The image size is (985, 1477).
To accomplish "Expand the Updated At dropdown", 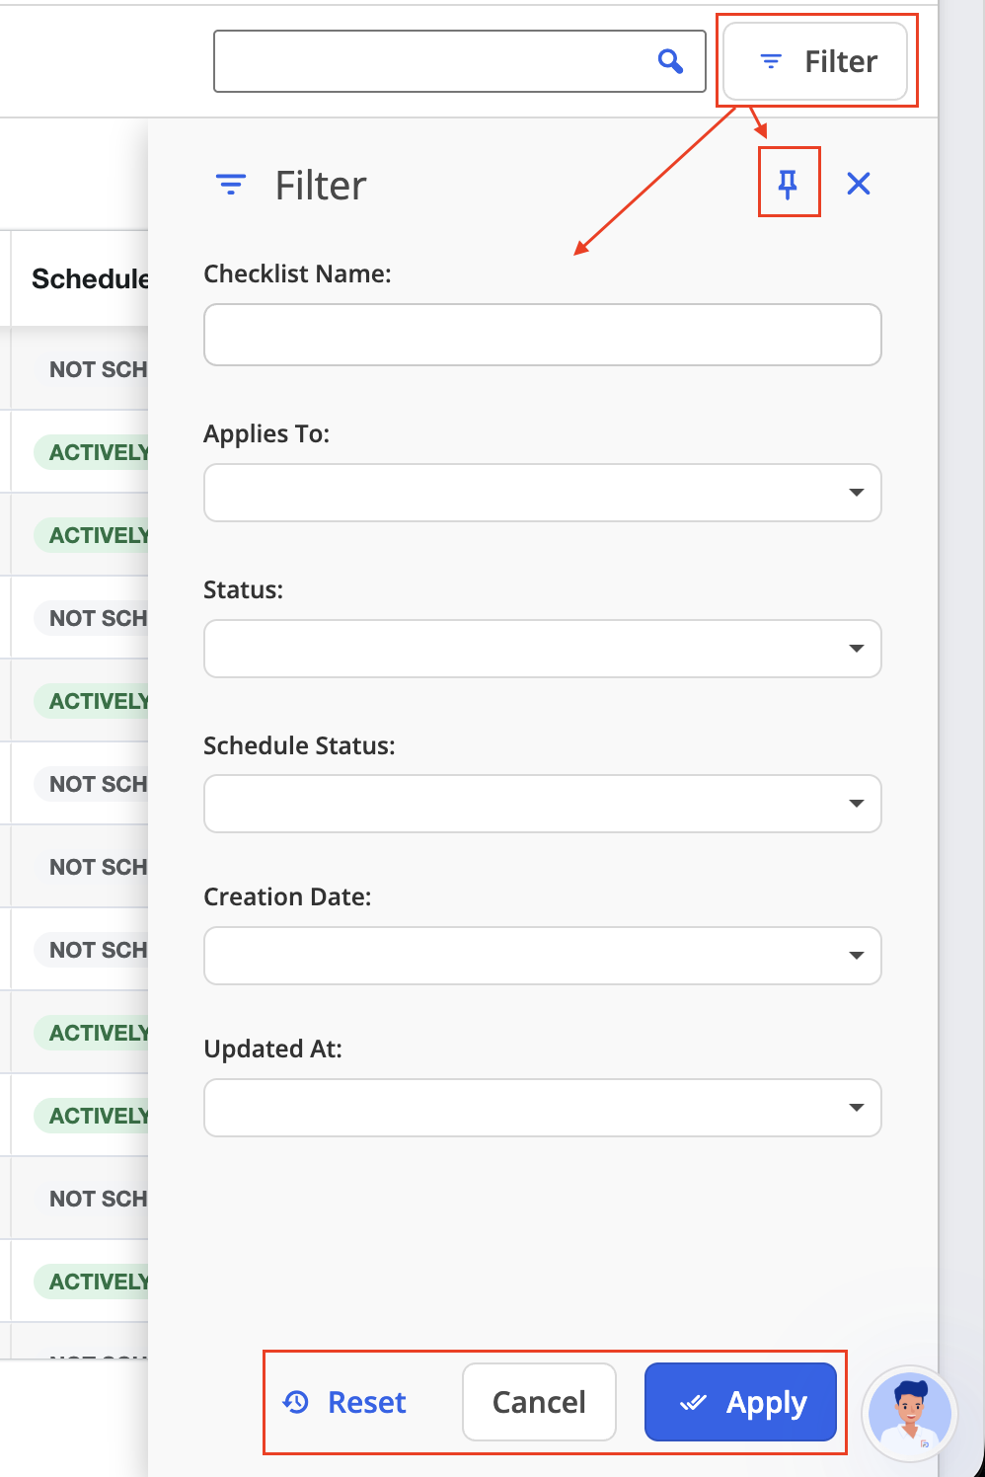I will click(543, 1108).
